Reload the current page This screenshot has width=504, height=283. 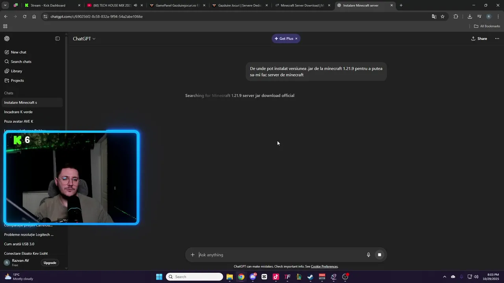tap(24, 17)
